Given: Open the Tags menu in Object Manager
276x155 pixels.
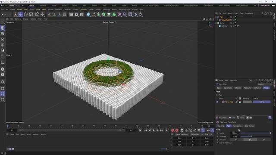Looking at the screenshot, I should click(x=241, y=13).
